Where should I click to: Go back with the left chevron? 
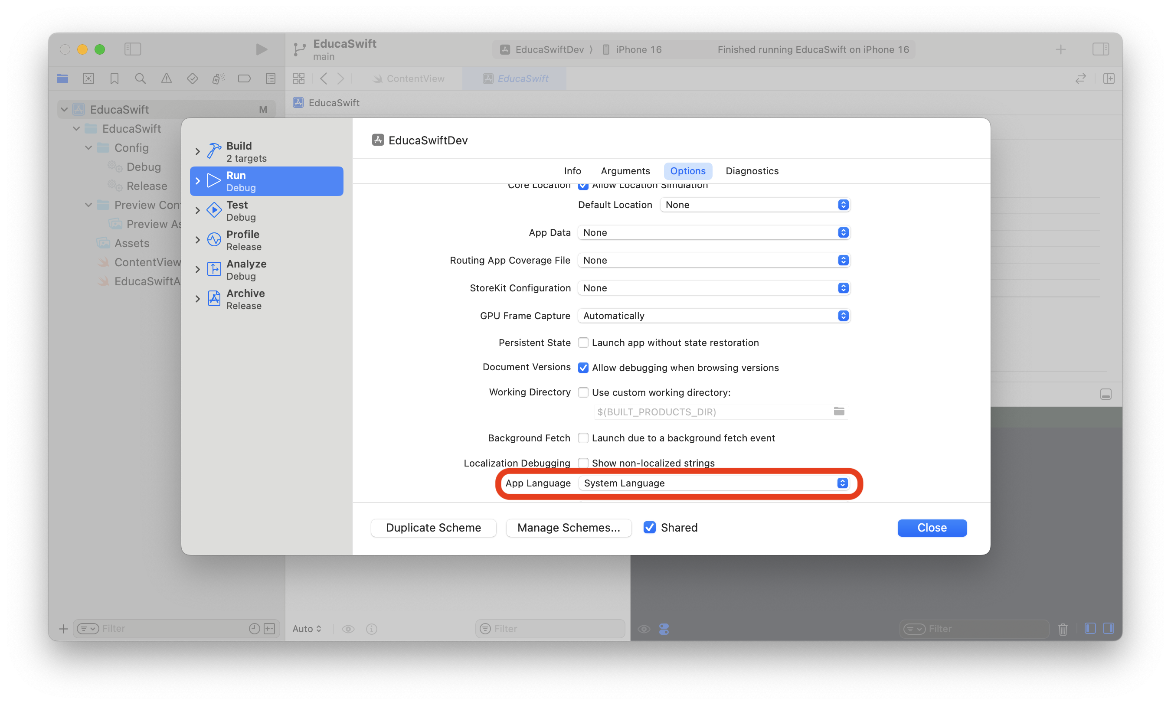(x=324, y=78)
